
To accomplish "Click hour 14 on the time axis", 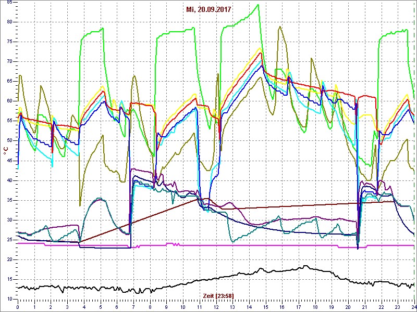I will coord(249,307).
